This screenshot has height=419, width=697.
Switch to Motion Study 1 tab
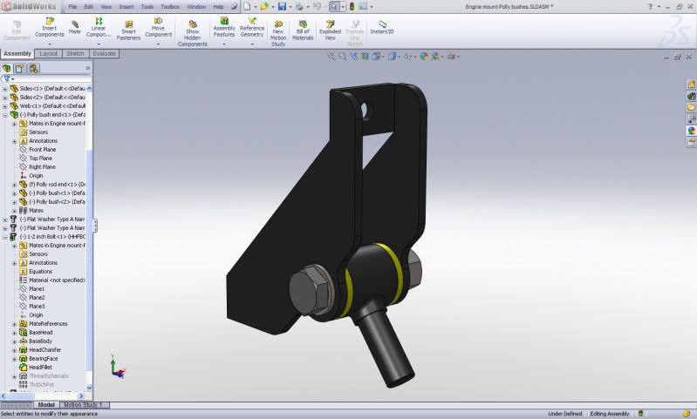85,405
